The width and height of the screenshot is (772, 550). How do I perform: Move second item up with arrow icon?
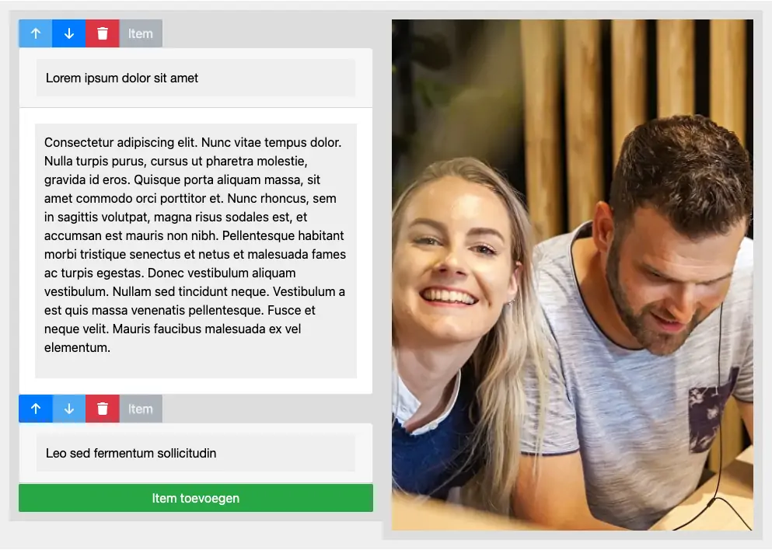pos(36,409)
